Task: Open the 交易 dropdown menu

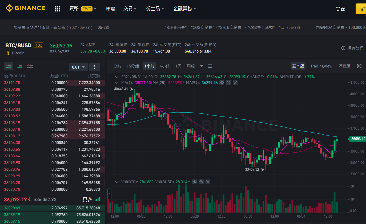Action: click(130, 9)
